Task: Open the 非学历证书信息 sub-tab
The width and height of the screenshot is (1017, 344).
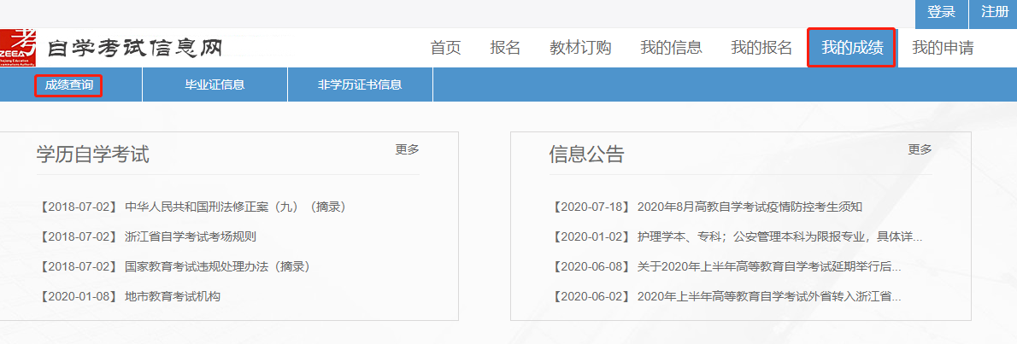Action: pyautogui.click(x=360, y=85)
